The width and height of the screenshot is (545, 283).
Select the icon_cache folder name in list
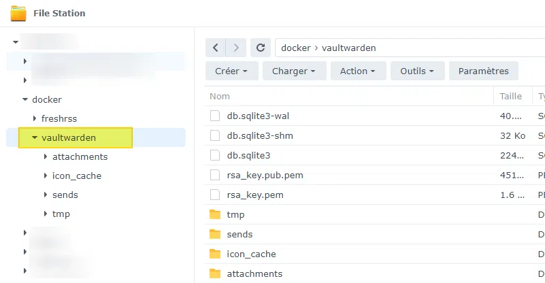tap(251, 254)
